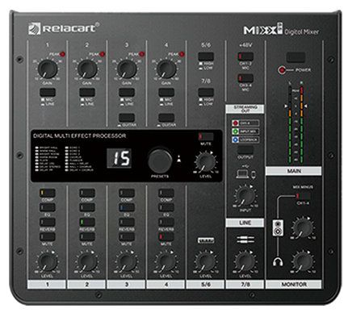This screenshot has height=325, width=348.
Task: Enable COMP on channel 2
Action: (87, 193)
